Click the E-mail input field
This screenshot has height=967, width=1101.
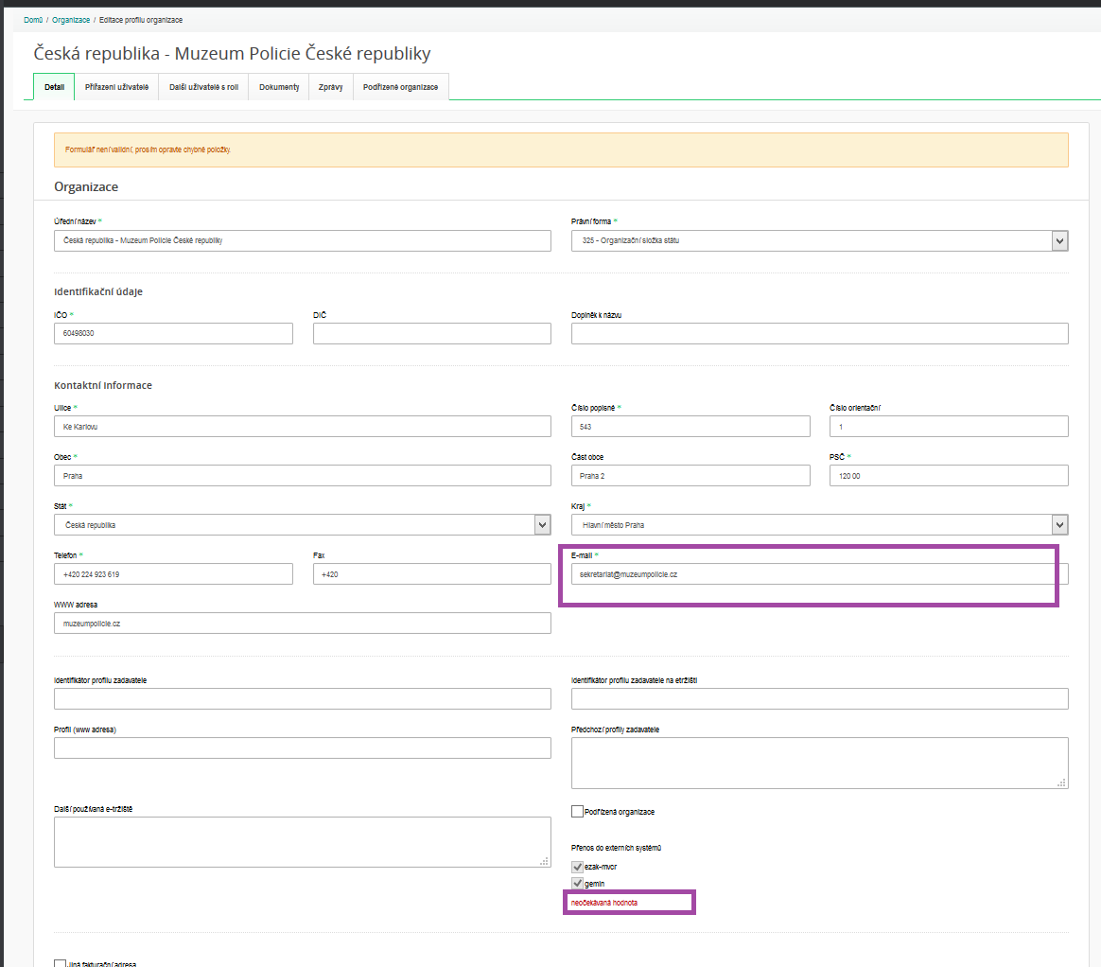813,574
